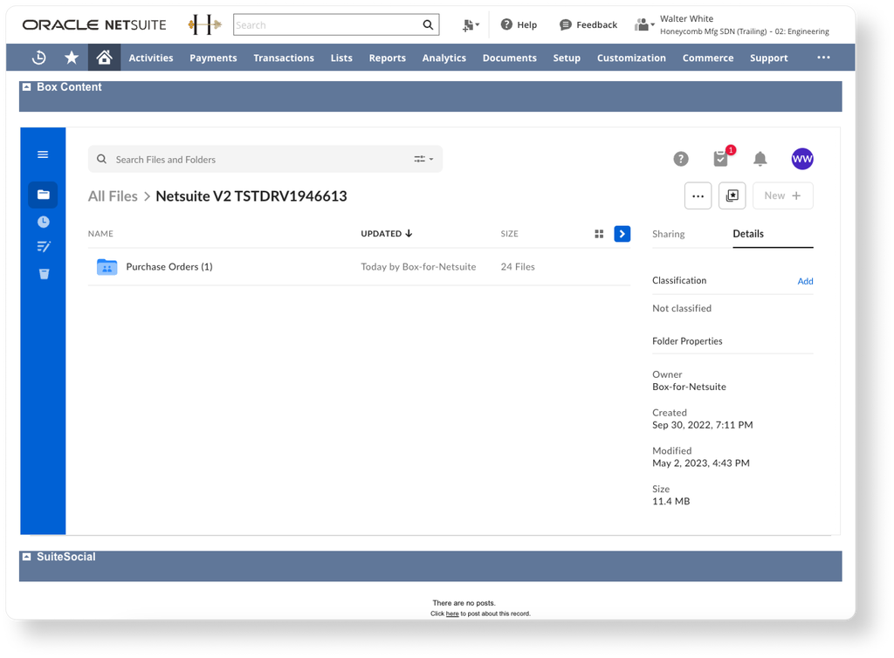Open the shortcuts star icon
The height and width of the screenshot is (658, 894).
[x=72, y=58]
